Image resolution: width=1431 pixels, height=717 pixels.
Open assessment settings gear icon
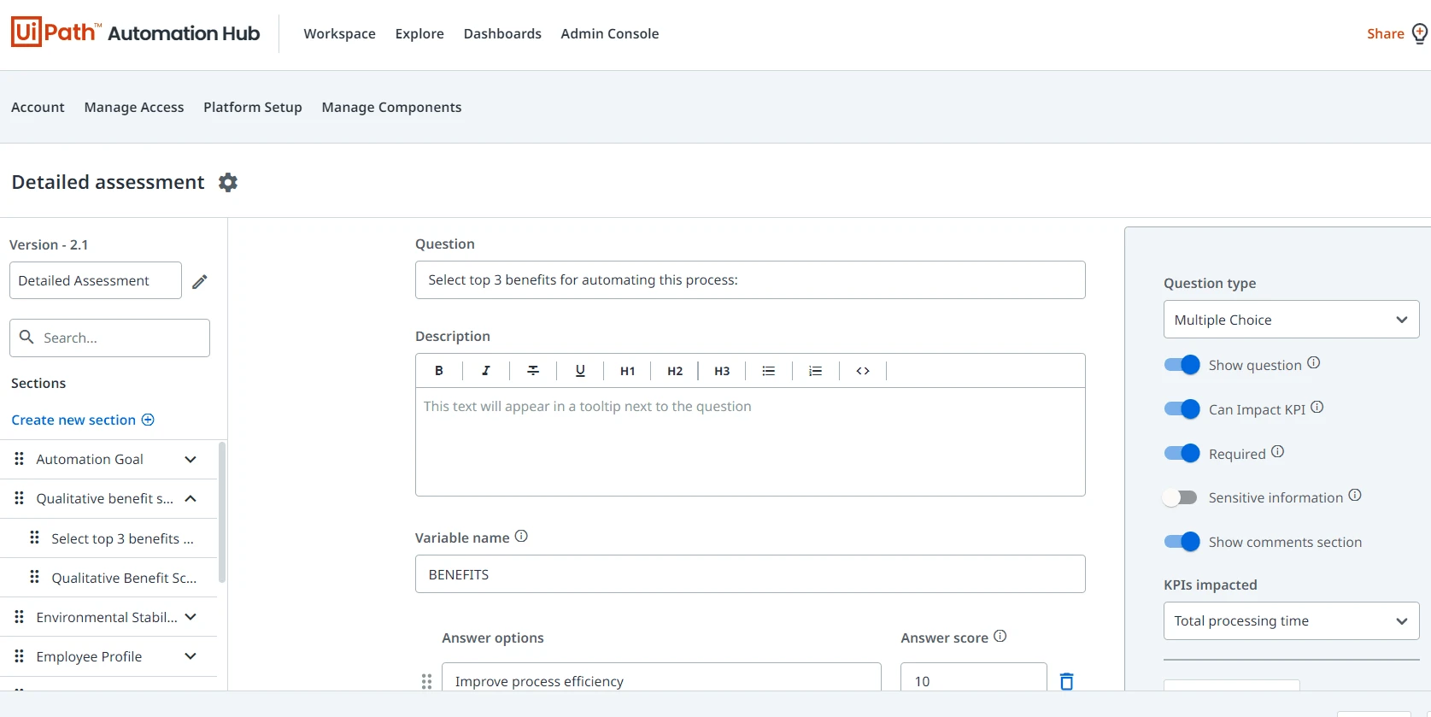pyautogui.click(x=228, y=182)
